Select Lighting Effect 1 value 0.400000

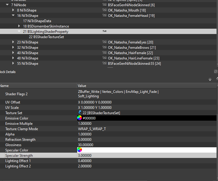[85, 161]
